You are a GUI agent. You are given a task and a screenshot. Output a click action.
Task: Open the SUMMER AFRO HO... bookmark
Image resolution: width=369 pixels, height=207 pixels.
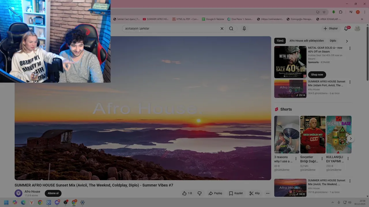pyautogui.click(x=156, y=19)
